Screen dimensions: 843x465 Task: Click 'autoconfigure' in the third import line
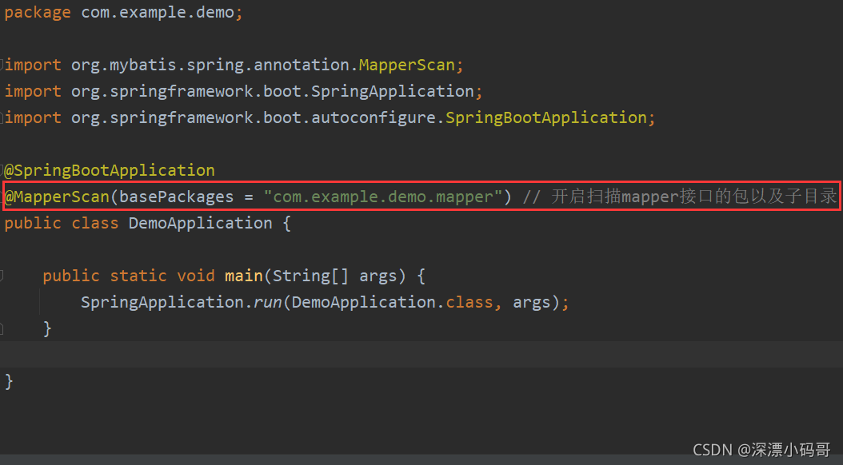(x=374, y=117)
